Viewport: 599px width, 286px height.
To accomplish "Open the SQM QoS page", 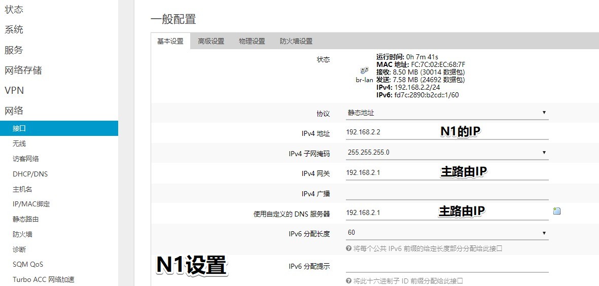I will 28,264.
